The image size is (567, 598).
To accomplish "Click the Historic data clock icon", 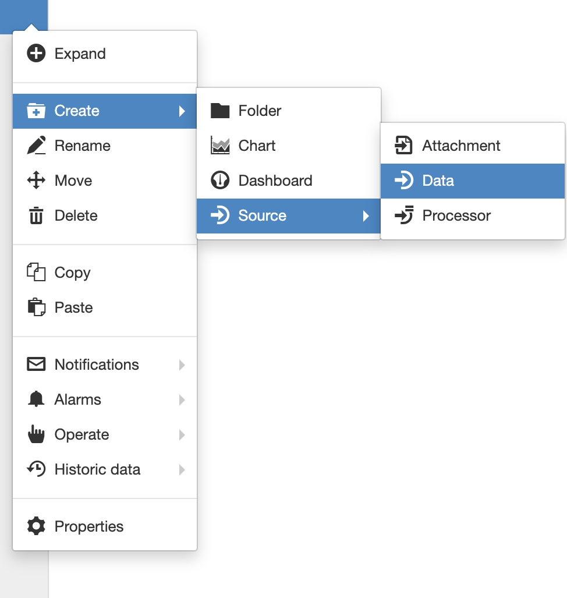I will point(36,470).
